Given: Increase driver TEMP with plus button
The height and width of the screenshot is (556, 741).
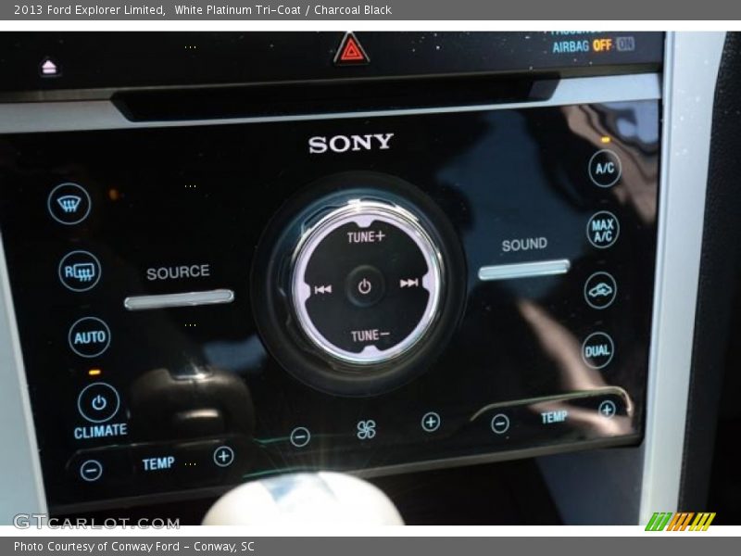Looking at the screenshot, I should pyautogui.click(x=223, y=456).
